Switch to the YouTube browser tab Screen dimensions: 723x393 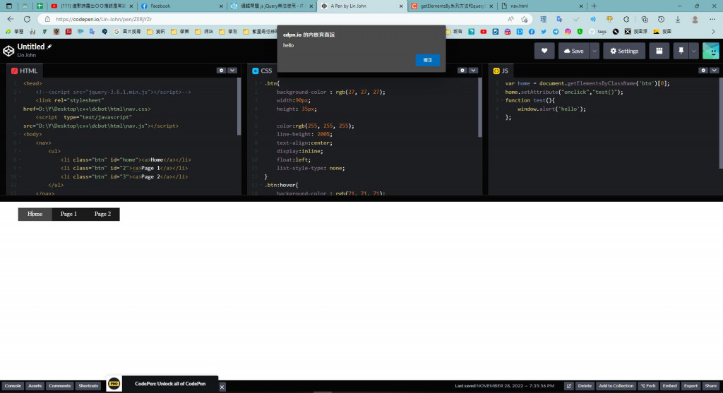[91, 6]
